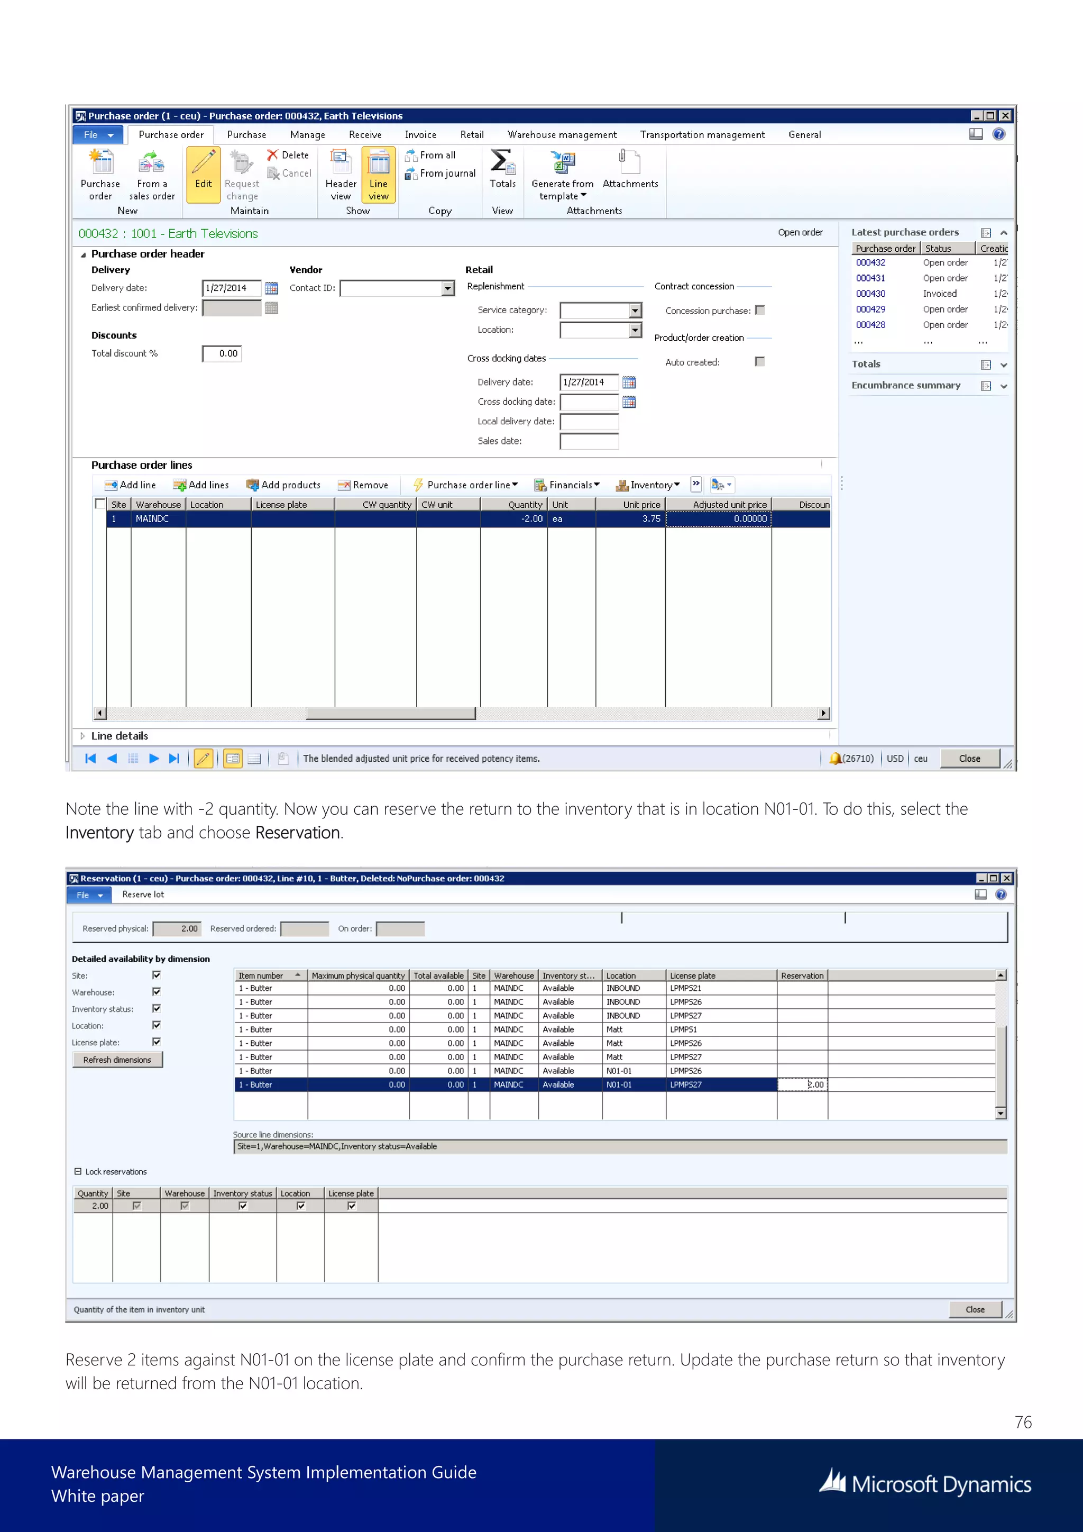This screenshot has width=1083, height=1532.
Task: Click the help icon in Purchase order window
Action: coord(999,134)
